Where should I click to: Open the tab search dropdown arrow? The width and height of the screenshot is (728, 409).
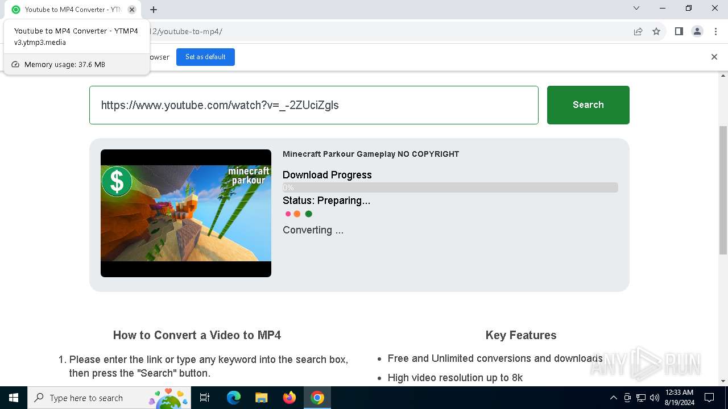636,8
